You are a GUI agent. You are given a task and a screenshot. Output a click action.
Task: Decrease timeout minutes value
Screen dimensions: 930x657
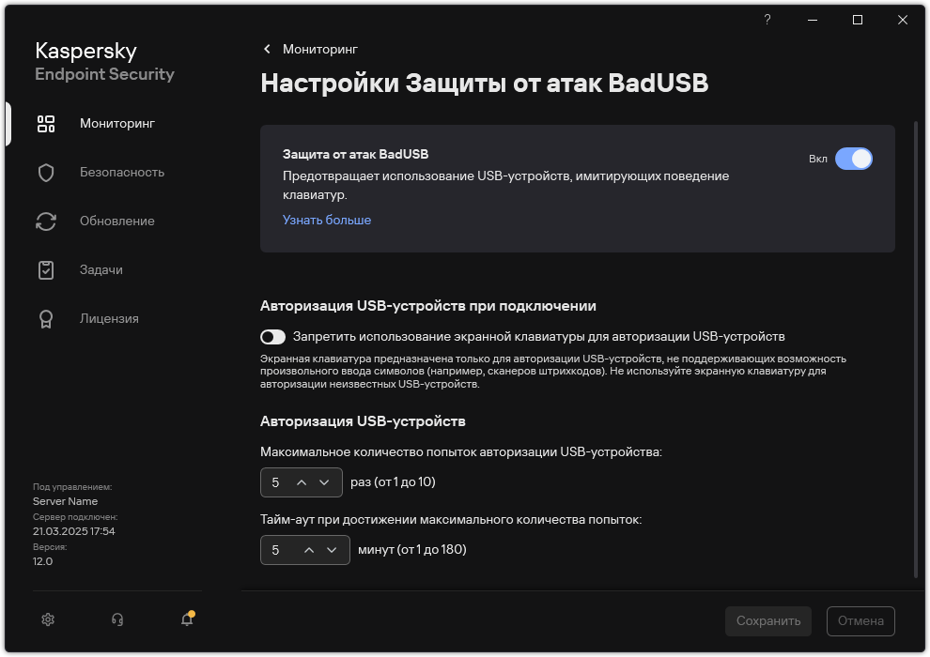pyautogui.click(x=332, y=550)
